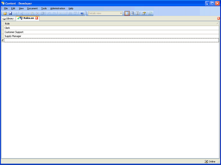221x165 pixels.
Task: Click the row selector beside Clerk
Action: pyautogui.click(x=3, y=28)
